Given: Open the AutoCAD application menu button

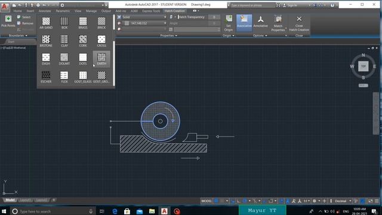Looking at the screenshot, I should tap(5, 7).
